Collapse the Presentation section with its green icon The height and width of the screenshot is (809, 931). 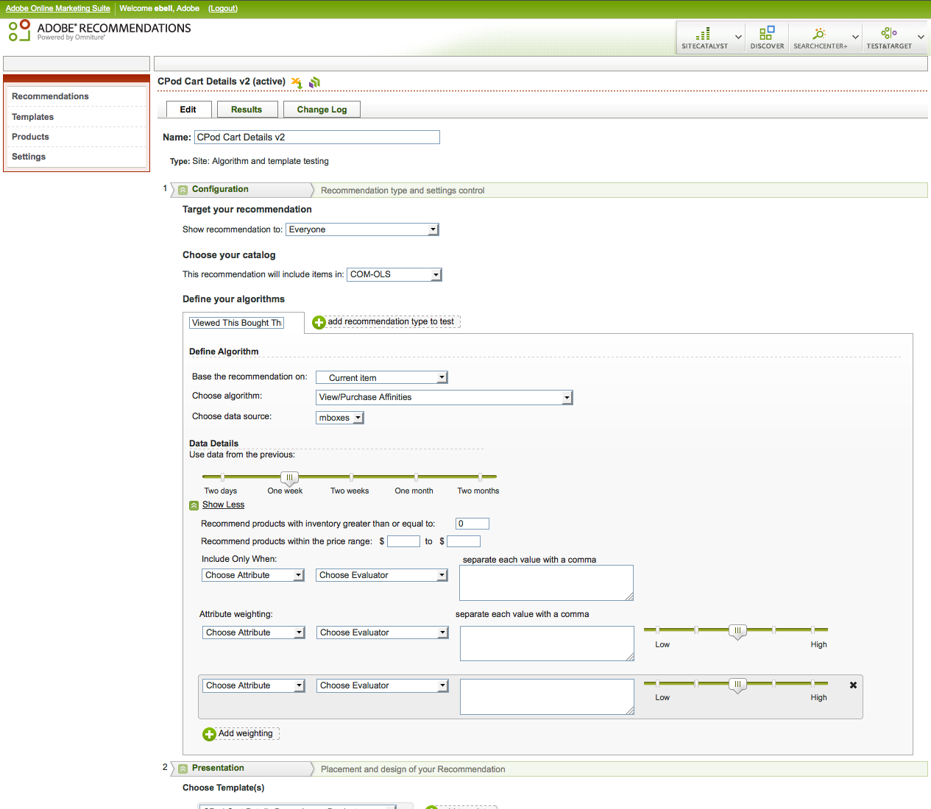click(x=183, y=769)
